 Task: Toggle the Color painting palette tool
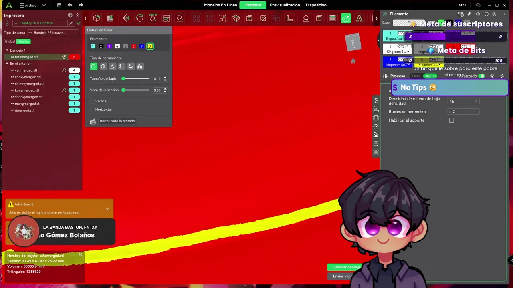coord(346,18)
